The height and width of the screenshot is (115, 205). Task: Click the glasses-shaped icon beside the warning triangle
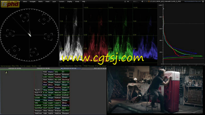[128, 2]
